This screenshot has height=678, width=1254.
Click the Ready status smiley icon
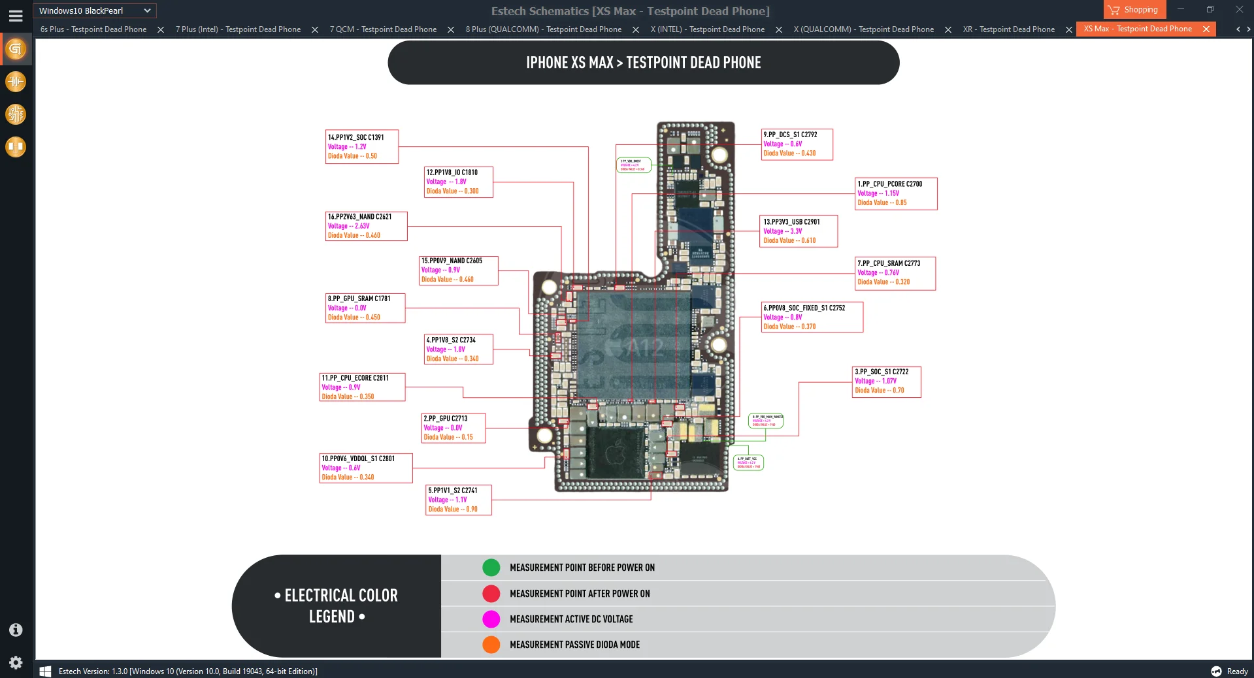[1215, 671]
